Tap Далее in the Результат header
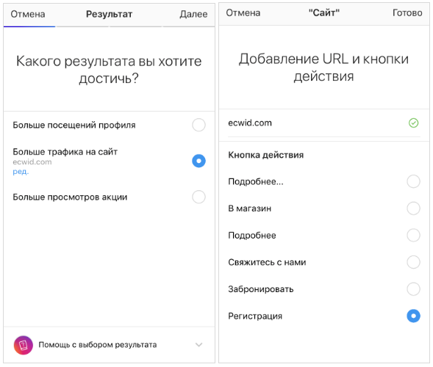 tap(193, 14)
